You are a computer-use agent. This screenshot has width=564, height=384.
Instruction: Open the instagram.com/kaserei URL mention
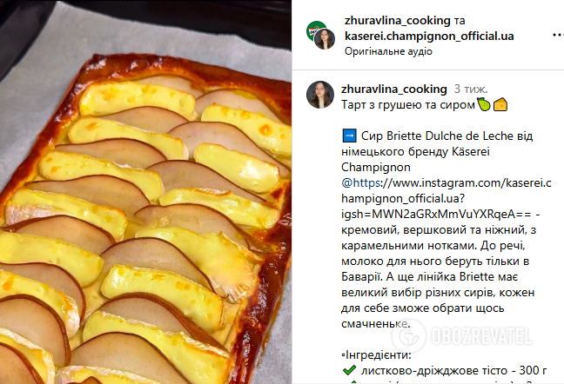pos(446,198)
